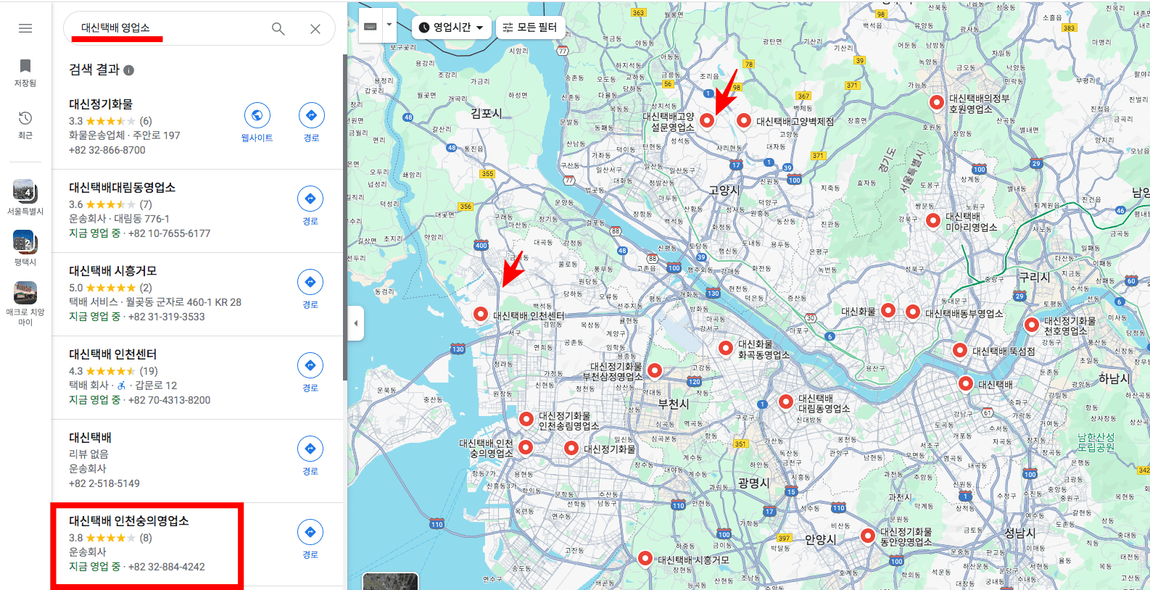Open the 모든 필터 all filters button
Image resolution: width=1150 pixels, height=590 pixels.
(530, 28)
